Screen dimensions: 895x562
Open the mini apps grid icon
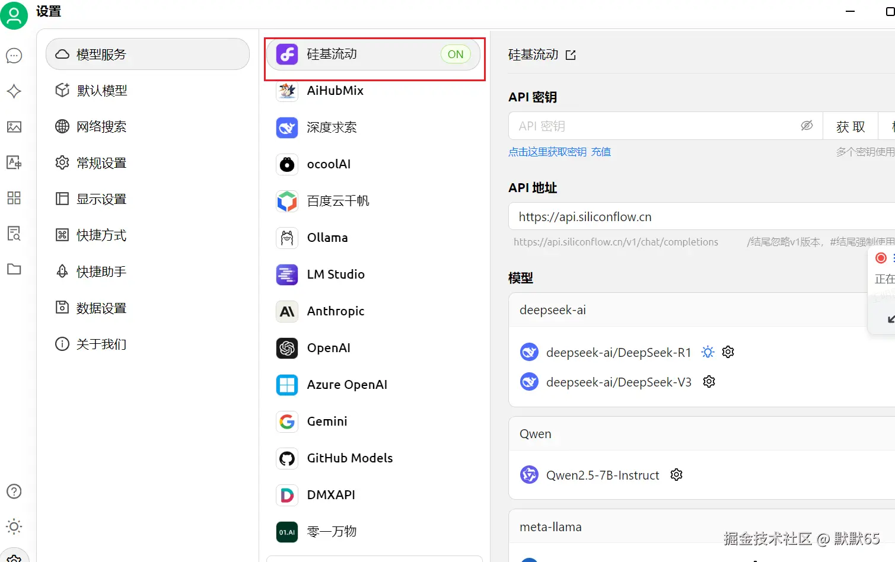point(14,198)
